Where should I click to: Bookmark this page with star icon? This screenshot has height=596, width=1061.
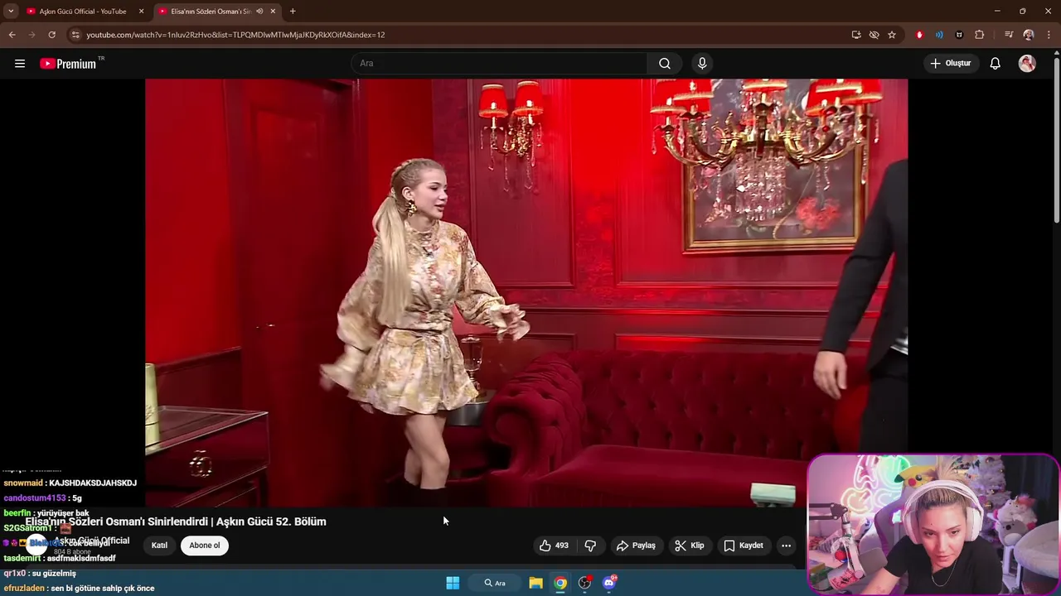tap(892, 35)
